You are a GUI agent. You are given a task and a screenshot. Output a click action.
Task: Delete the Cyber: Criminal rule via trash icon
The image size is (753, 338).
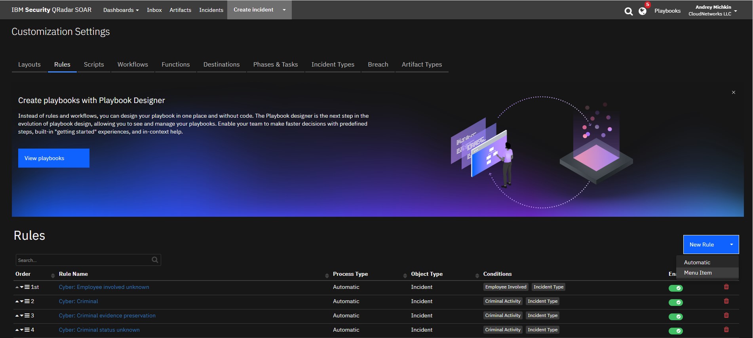(726, 301)
